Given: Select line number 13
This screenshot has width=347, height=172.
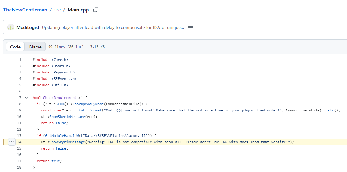Looking at the screenshot, I should [x=19, y=136].
